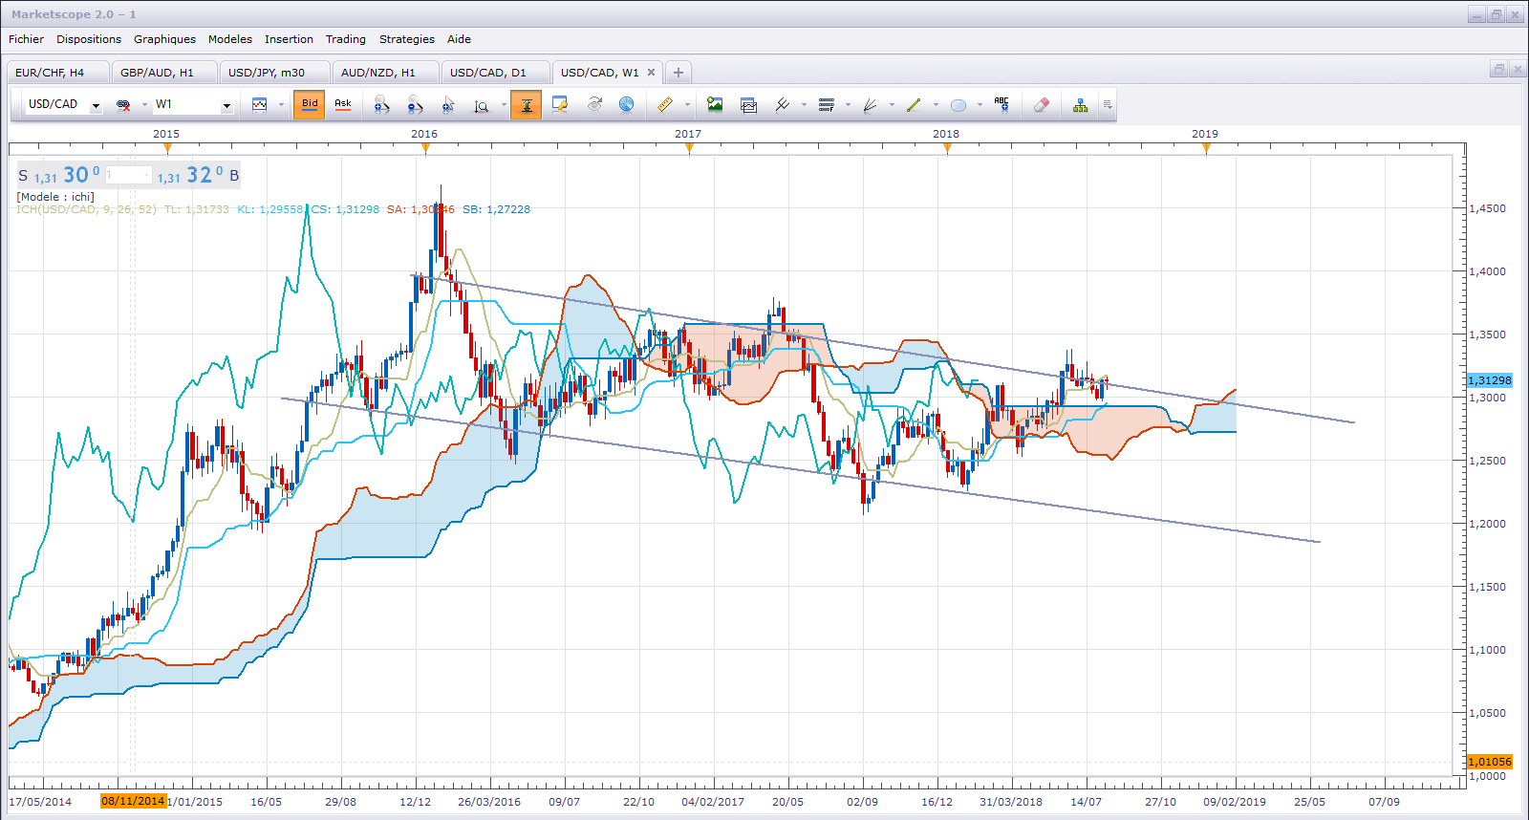The width and height of the screenshot is (1529, 820).
Task: Open the W1 timeframe dropdown
Action: pos(226,106)
